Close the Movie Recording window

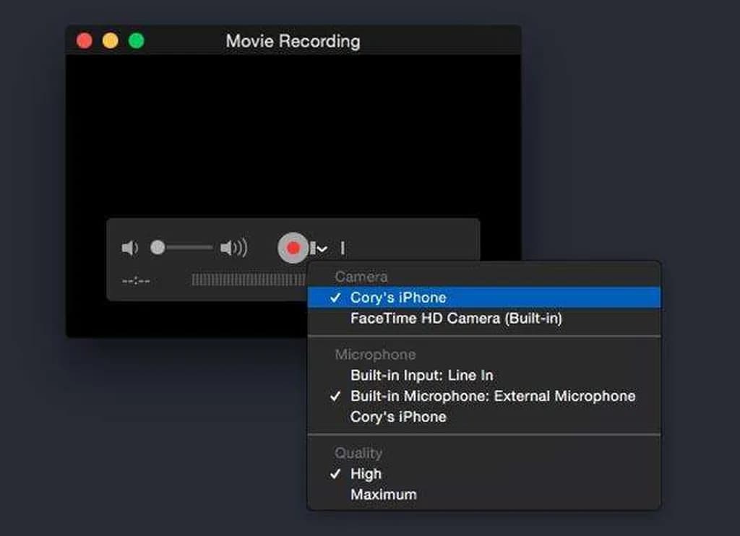click(x=85, y=40)
